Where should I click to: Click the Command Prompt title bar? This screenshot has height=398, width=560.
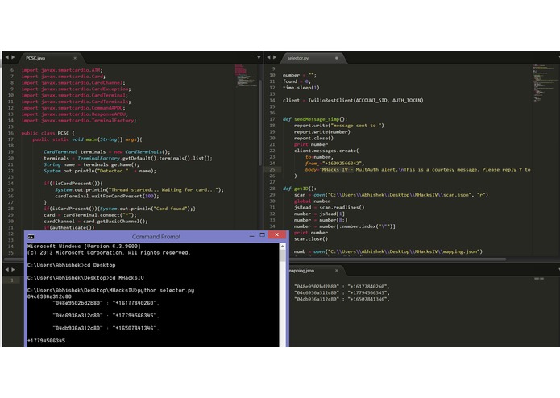pyautogui.click(x=156, y=237)
